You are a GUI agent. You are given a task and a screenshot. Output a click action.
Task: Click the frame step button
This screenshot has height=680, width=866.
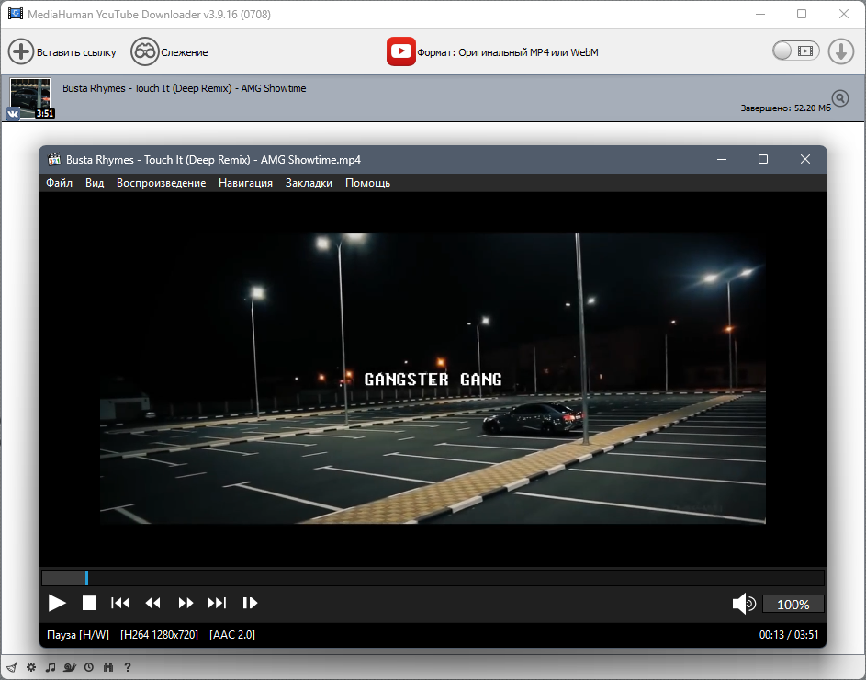pos(250,603)
